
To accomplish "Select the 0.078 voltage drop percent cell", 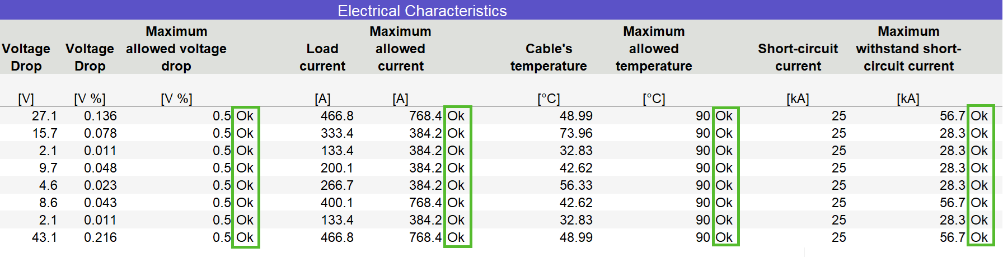I will click(100, 133).
